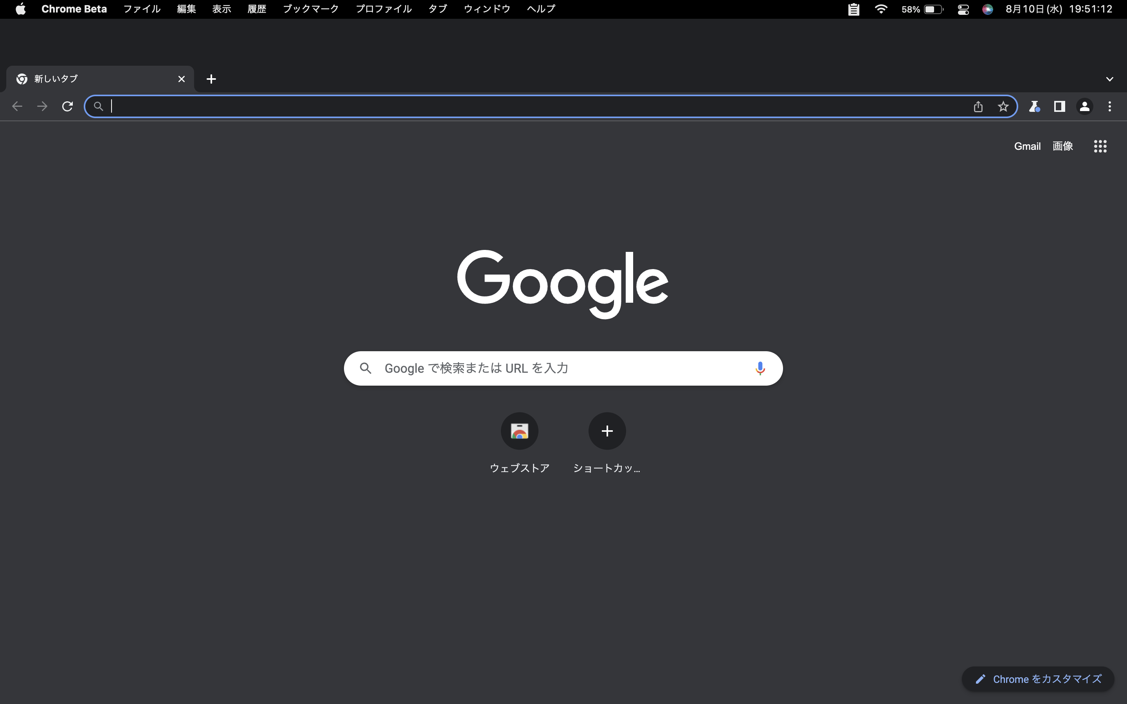
Task: Open the Web Store shortcut tile
Action: 519,431
